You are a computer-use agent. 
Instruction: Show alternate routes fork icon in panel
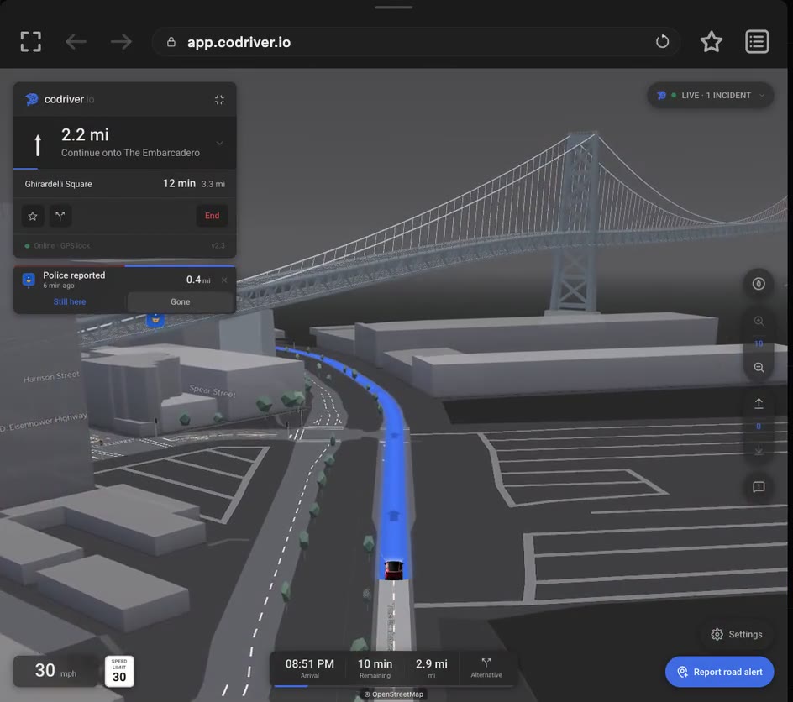point(60,216)
